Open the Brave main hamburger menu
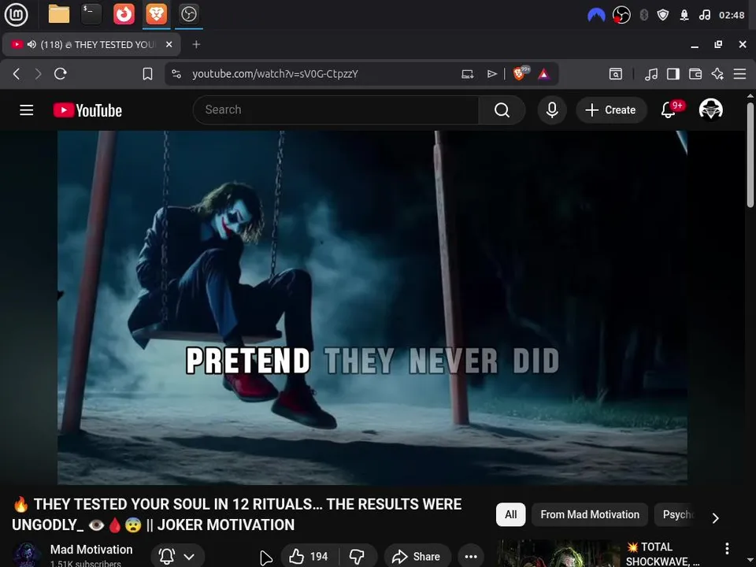 coord(739,74)
